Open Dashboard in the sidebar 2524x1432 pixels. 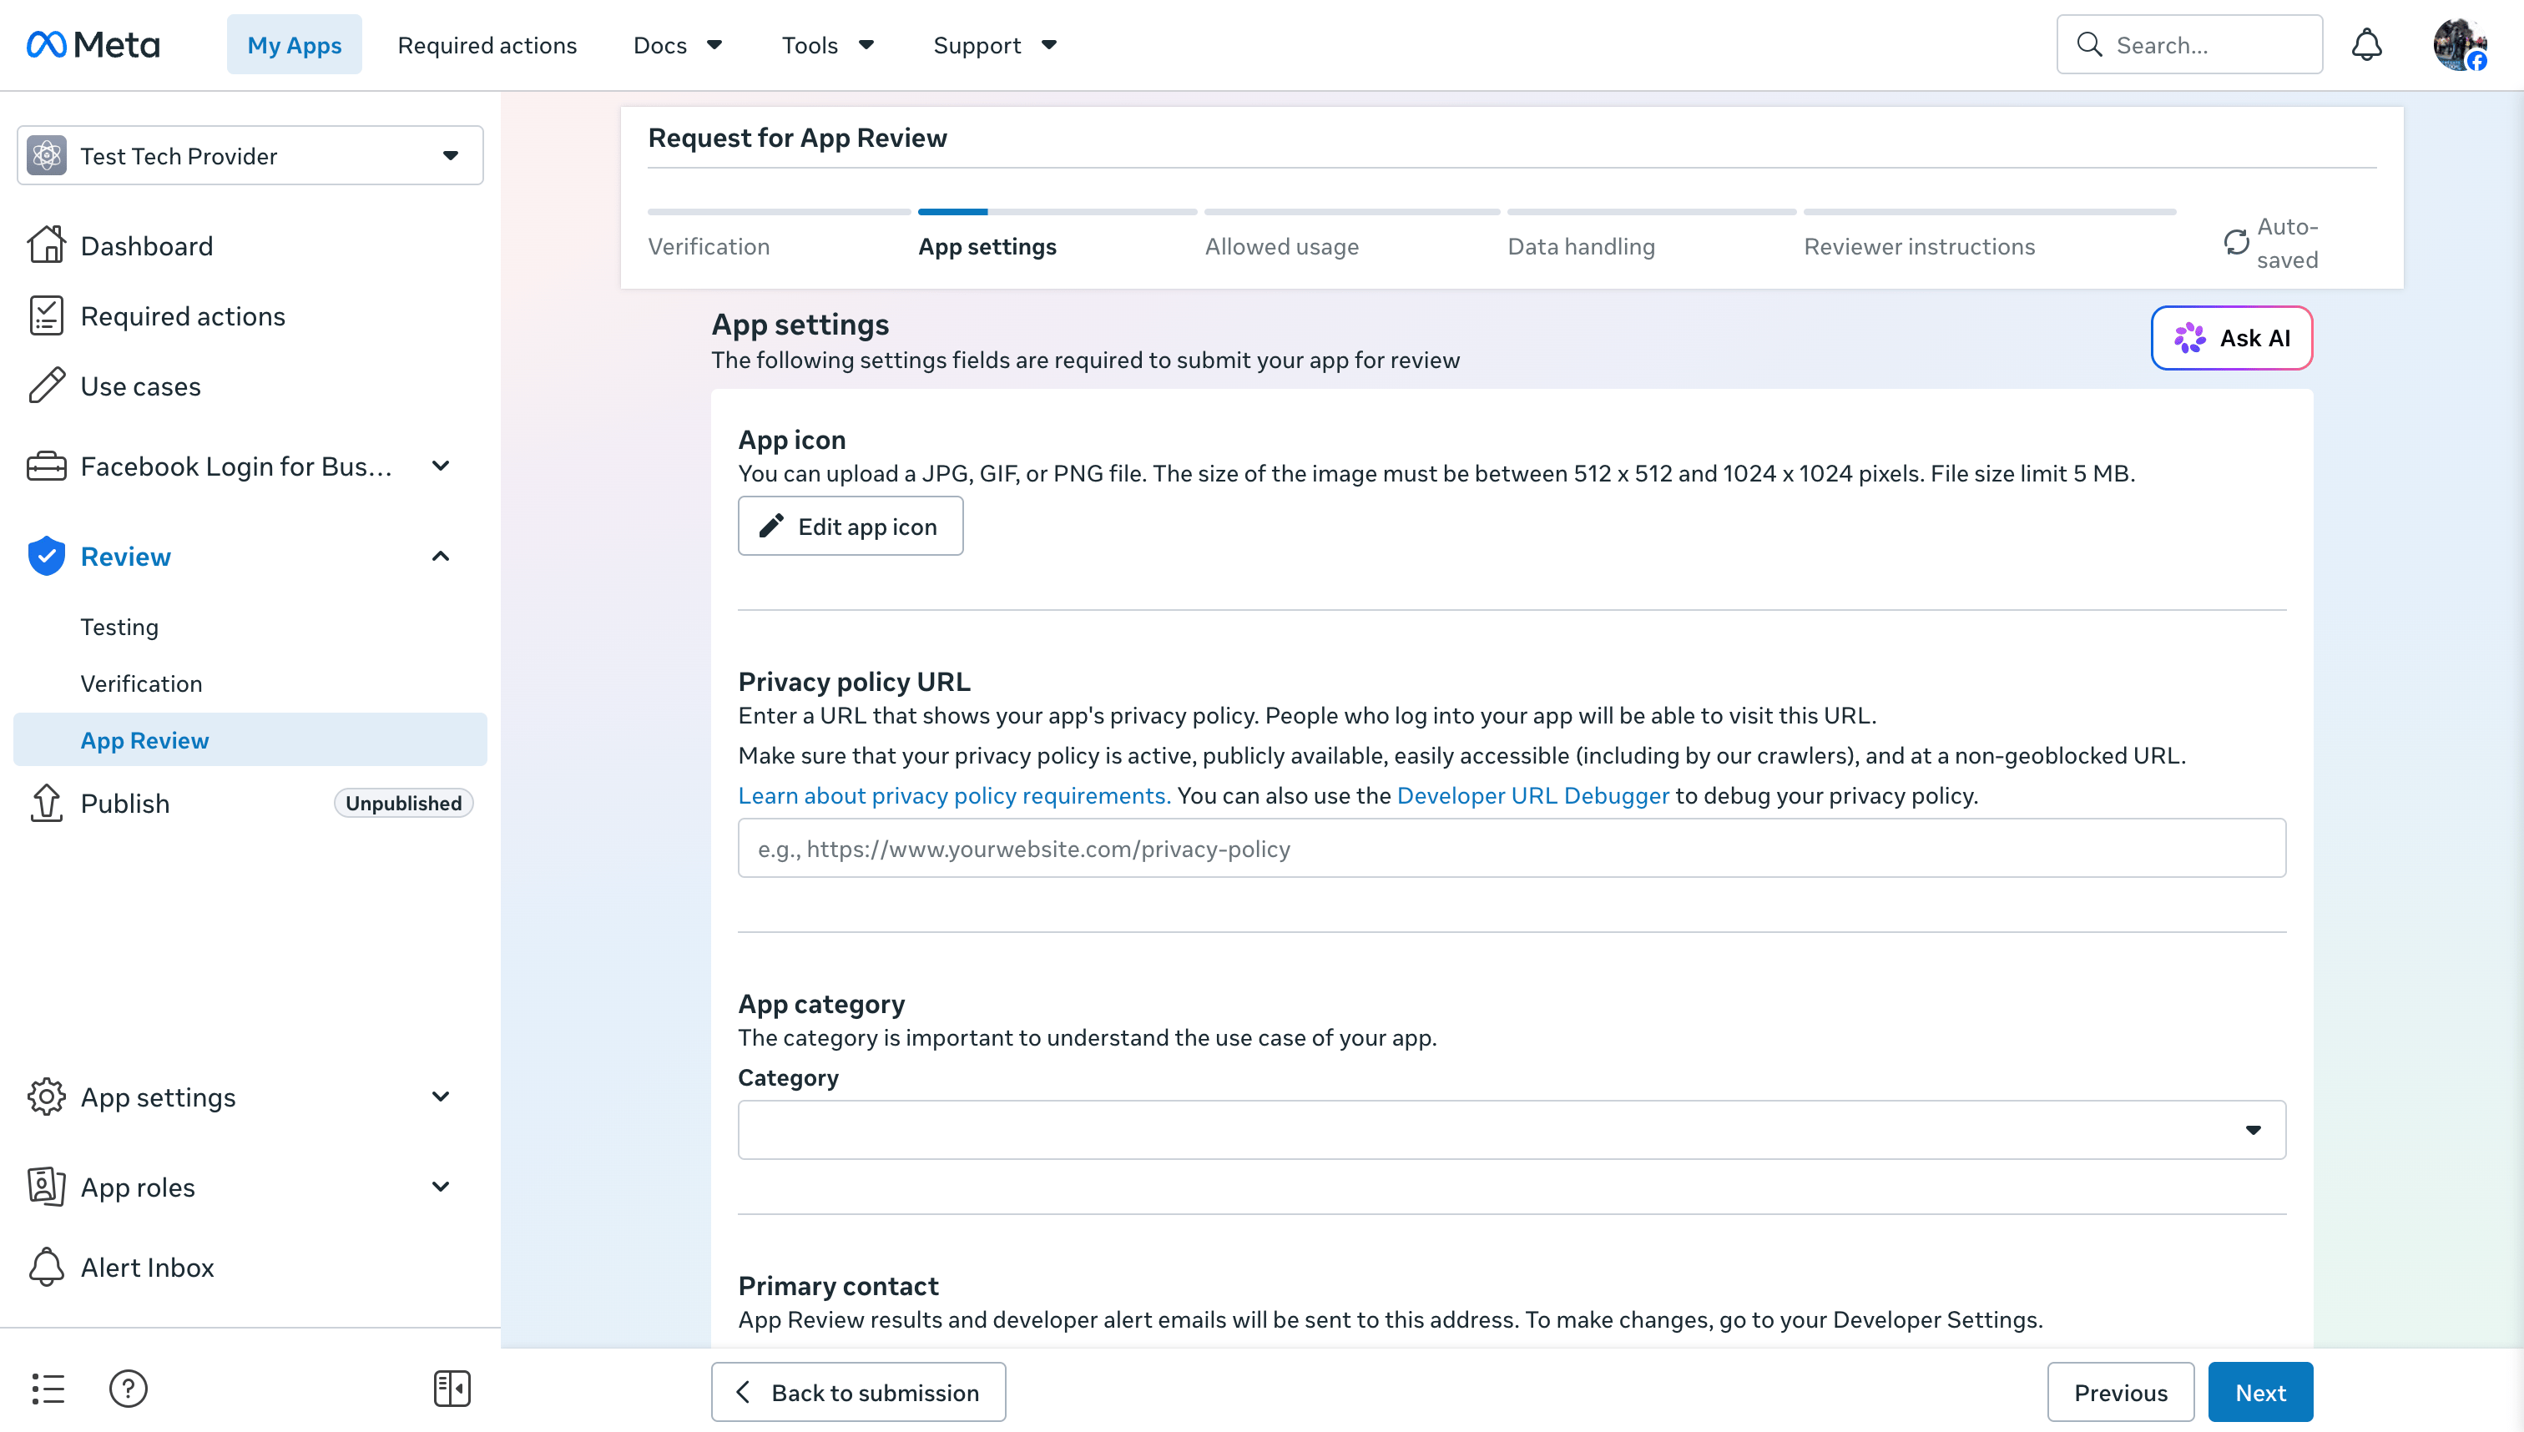[x=147, y=245]
